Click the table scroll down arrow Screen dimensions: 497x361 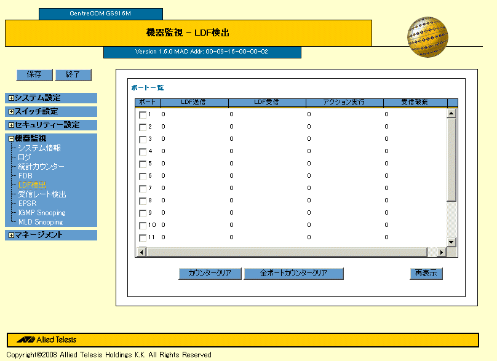click(x=451, y=242)
